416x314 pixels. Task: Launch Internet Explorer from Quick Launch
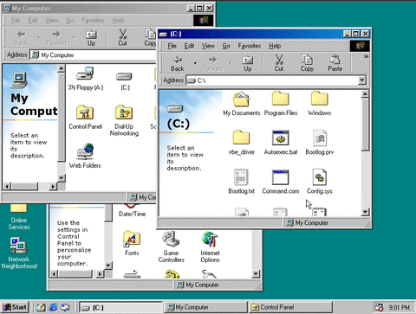[x=53, y=307]
